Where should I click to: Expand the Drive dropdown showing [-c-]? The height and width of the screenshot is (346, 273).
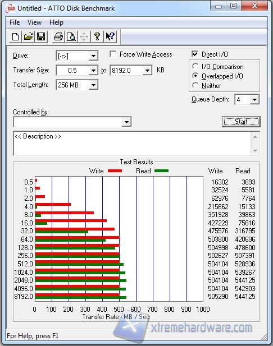(93, 56)
